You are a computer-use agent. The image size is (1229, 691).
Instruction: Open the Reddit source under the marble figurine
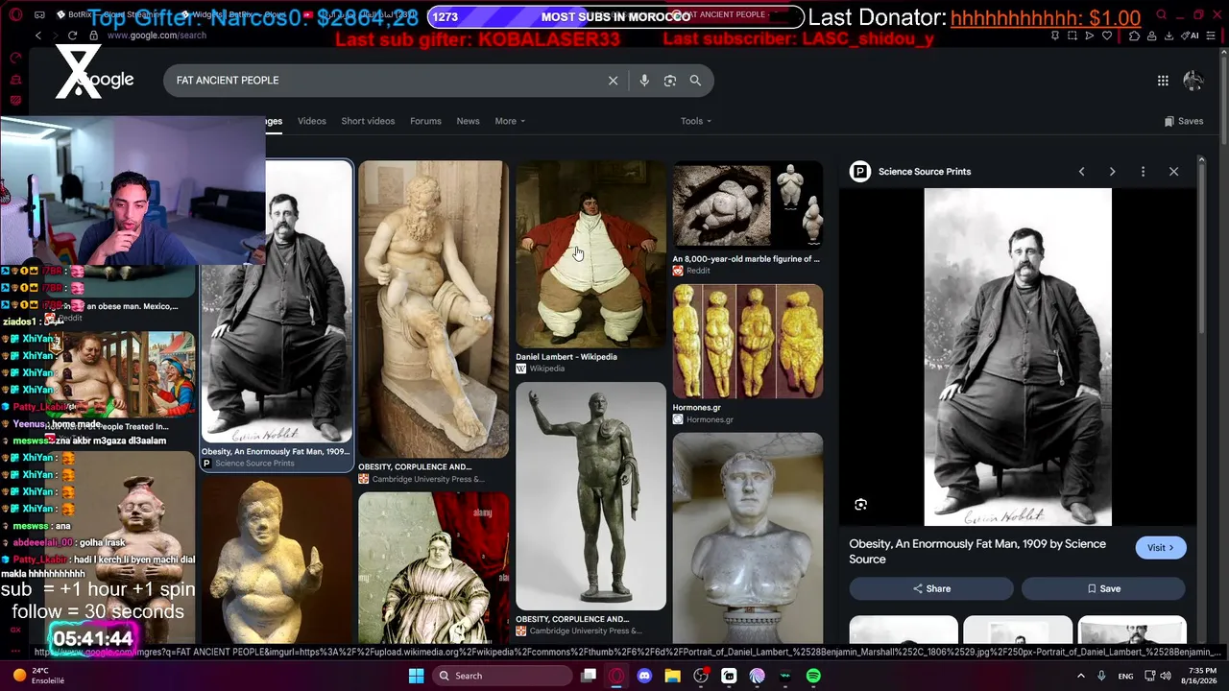click(x=691, y=271)
